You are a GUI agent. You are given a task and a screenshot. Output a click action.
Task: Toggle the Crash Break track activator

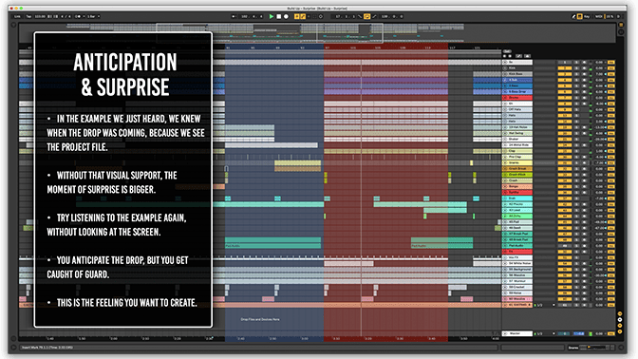coord(564,168)
